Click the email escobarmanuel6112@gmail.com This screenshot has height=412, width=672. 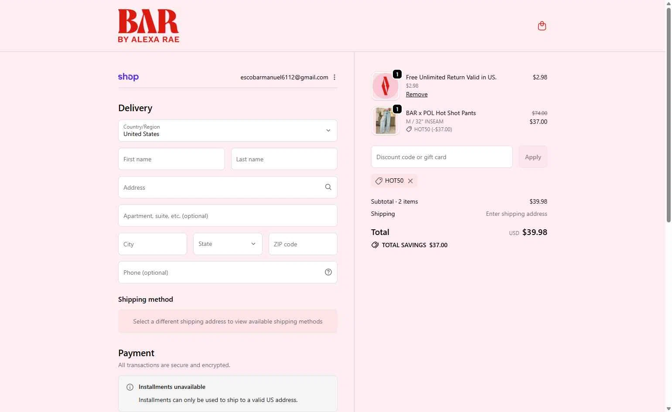(284, 77)
